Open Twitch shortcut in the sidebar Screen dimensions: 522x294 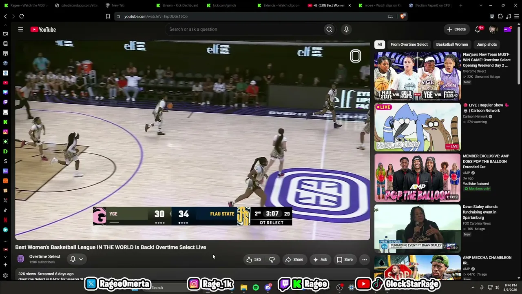[5, 102]
